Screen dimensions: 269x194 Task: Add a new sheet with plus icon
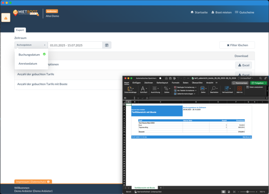click(x=161, y=188)
